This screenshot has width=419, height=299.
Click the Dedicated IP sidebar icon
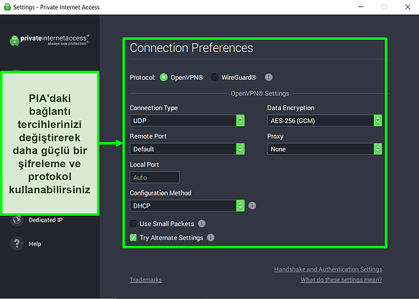17,221
